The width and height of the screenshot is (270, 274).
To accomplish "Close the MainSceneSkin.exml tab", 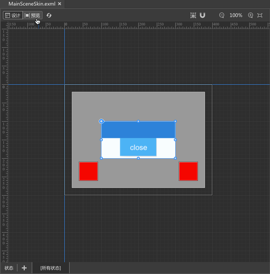I will coord(60,4).
